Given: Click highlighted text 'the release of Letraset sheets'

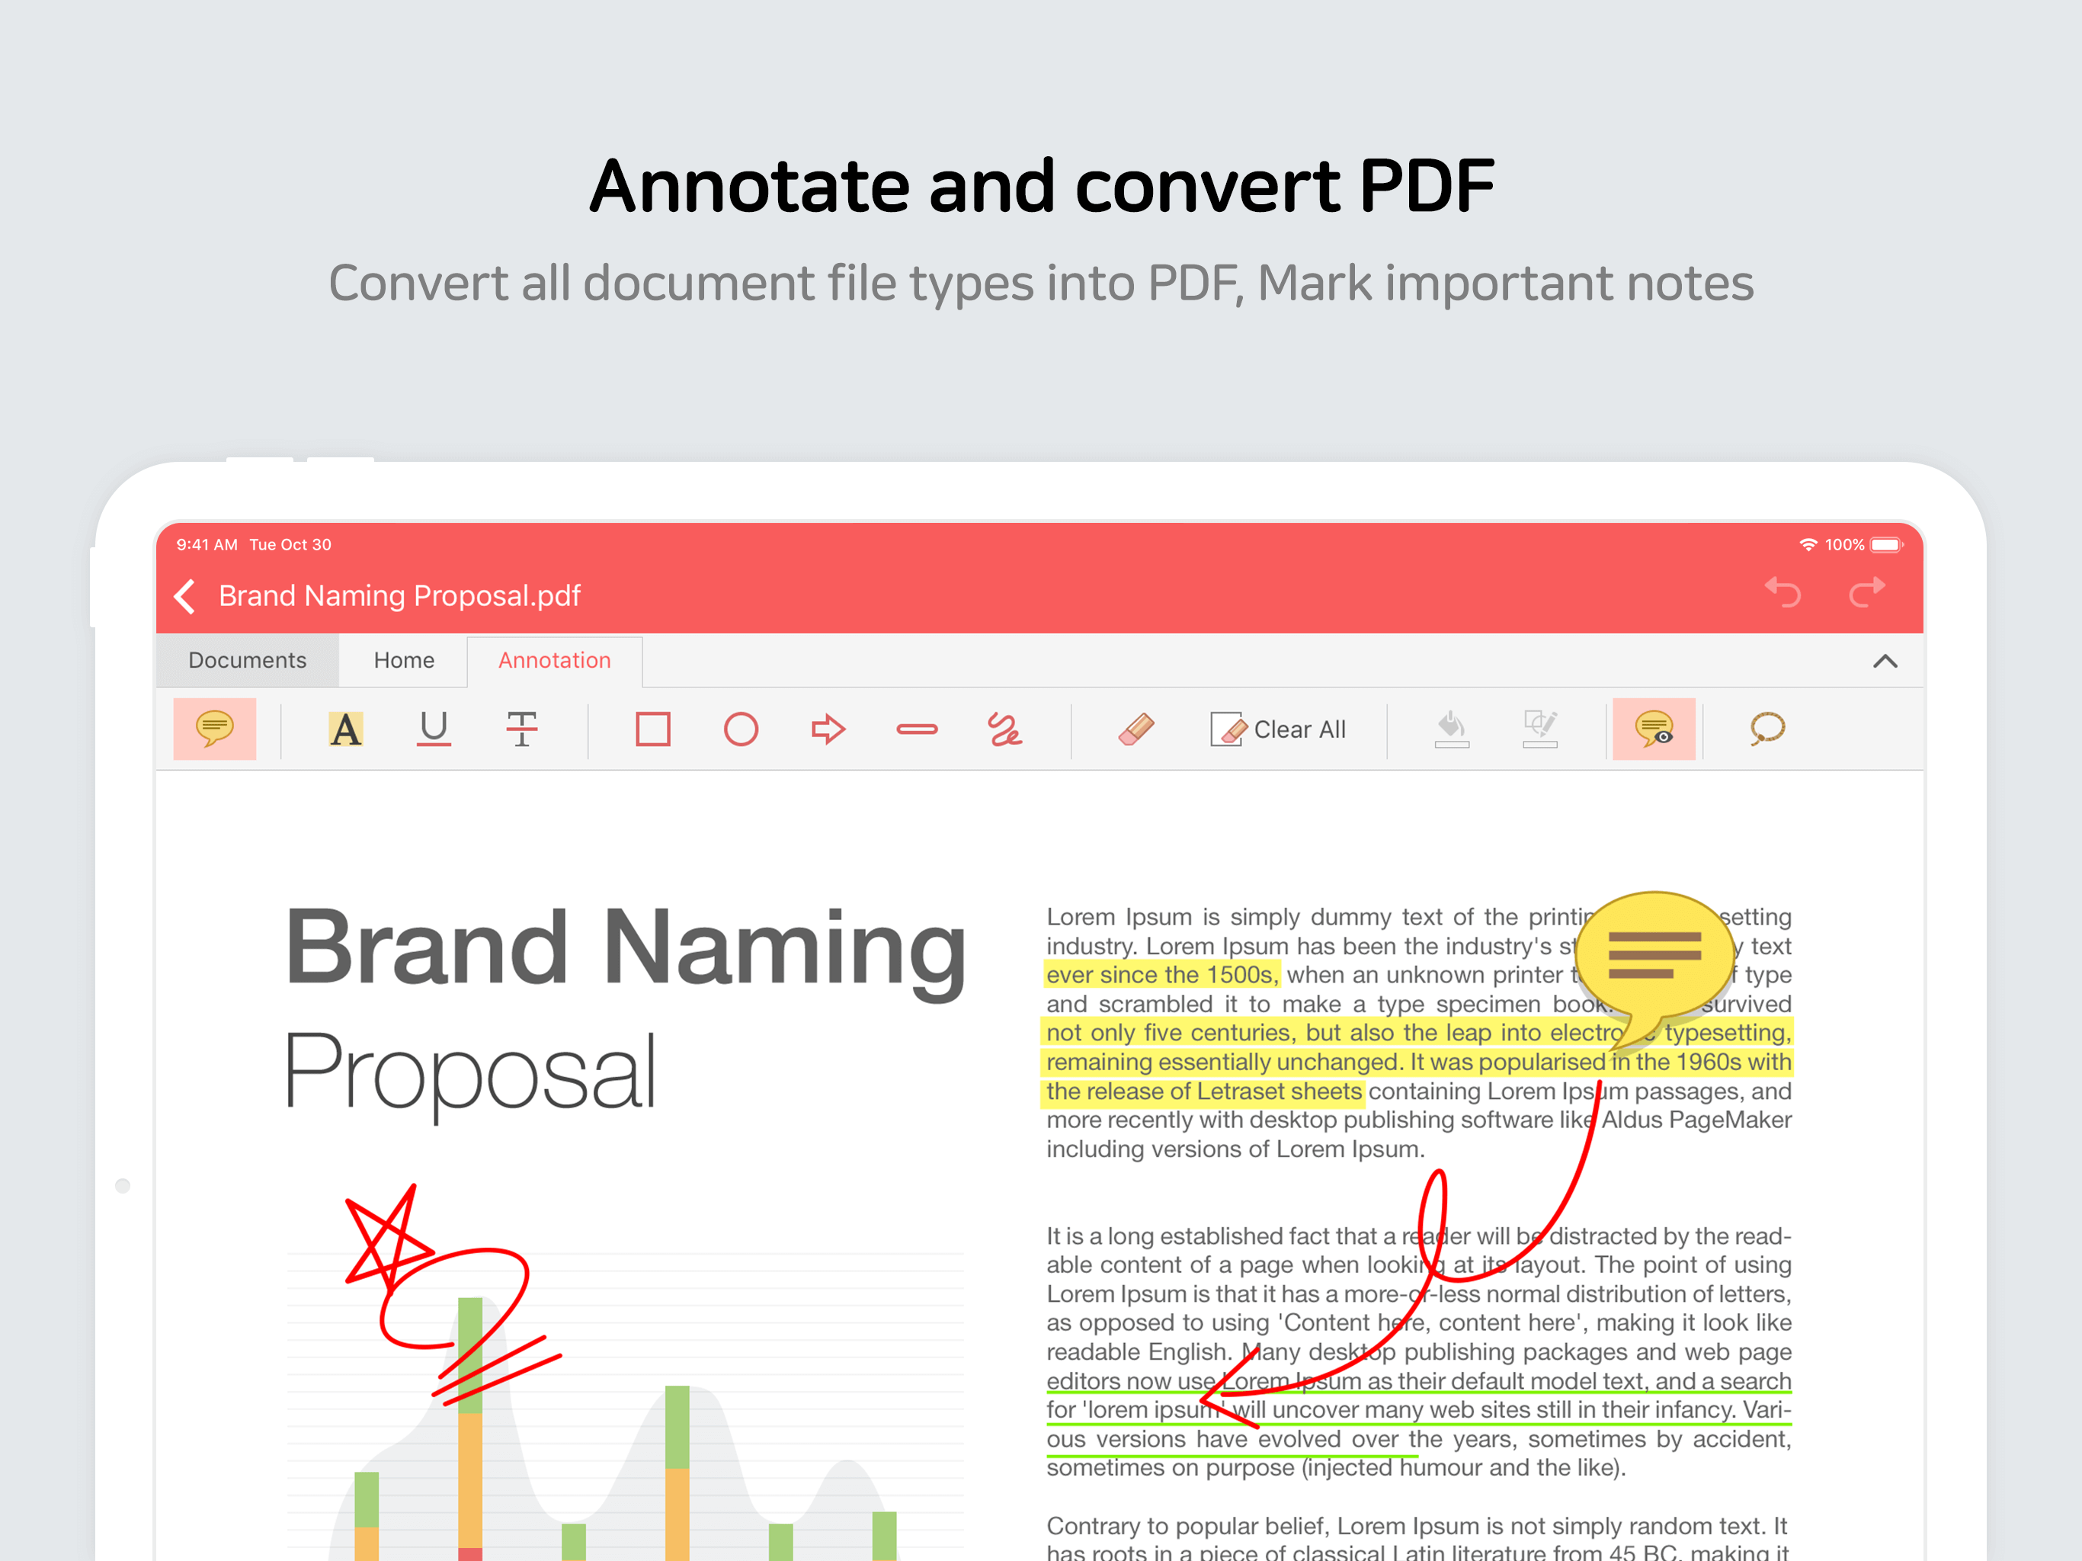Looking at the screenshot, I should point(1204,1091).
